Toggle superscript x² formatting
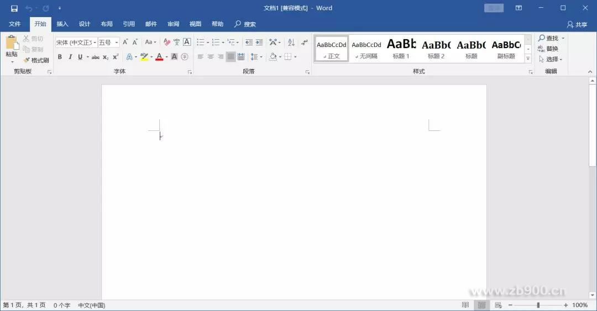The width and height of the screenshot is (597, 311). pyautogui.click(x=116, y=57)
